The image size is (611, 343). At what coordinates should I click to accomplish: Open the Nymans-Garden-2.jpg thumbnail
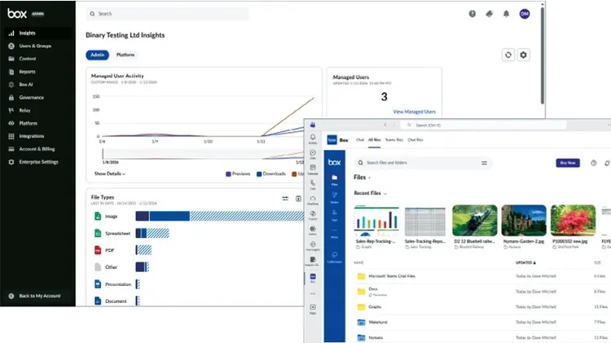point(523,221)
